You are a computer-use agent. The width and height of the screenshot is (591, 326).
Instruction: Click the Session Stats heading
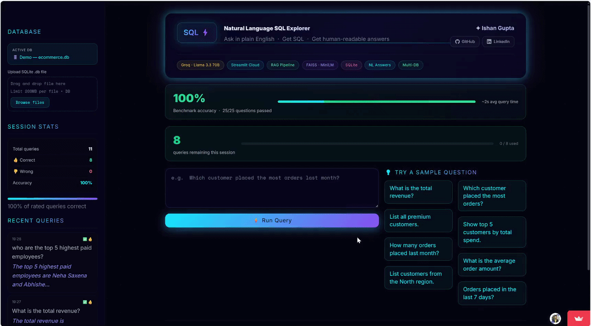pyautogui.click(x=33, y=127)
